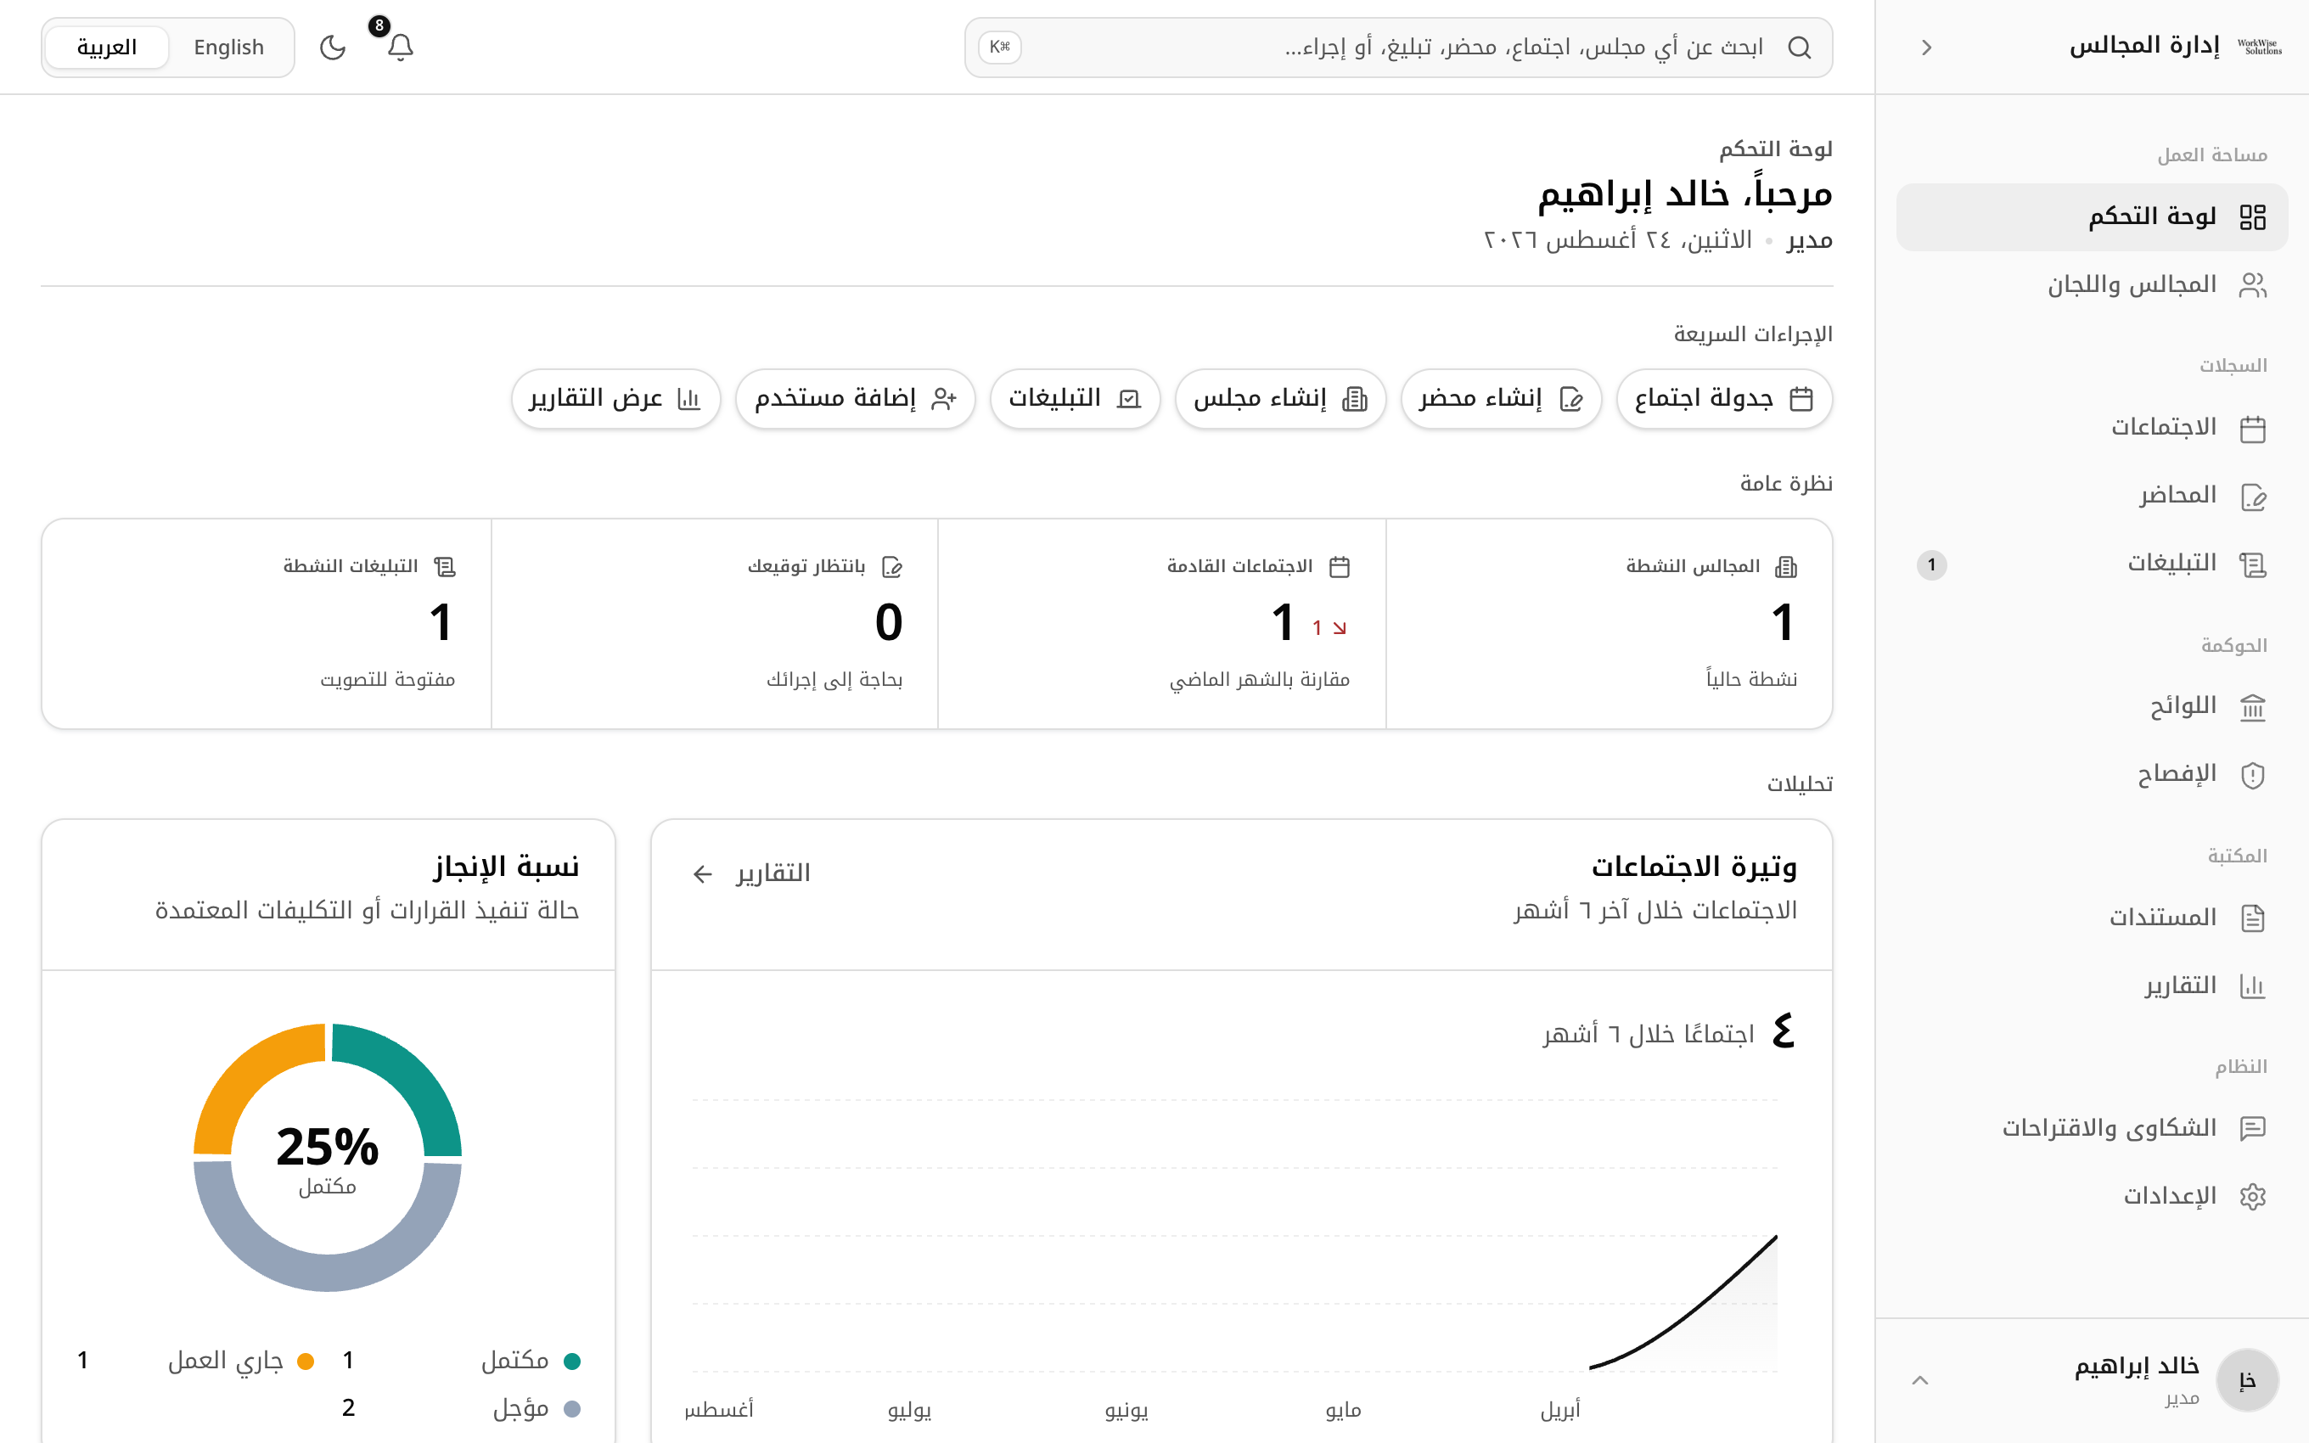Open المجالس واللجان in the sidebar
The image size is (2309, 1443).
[2092, 284]
